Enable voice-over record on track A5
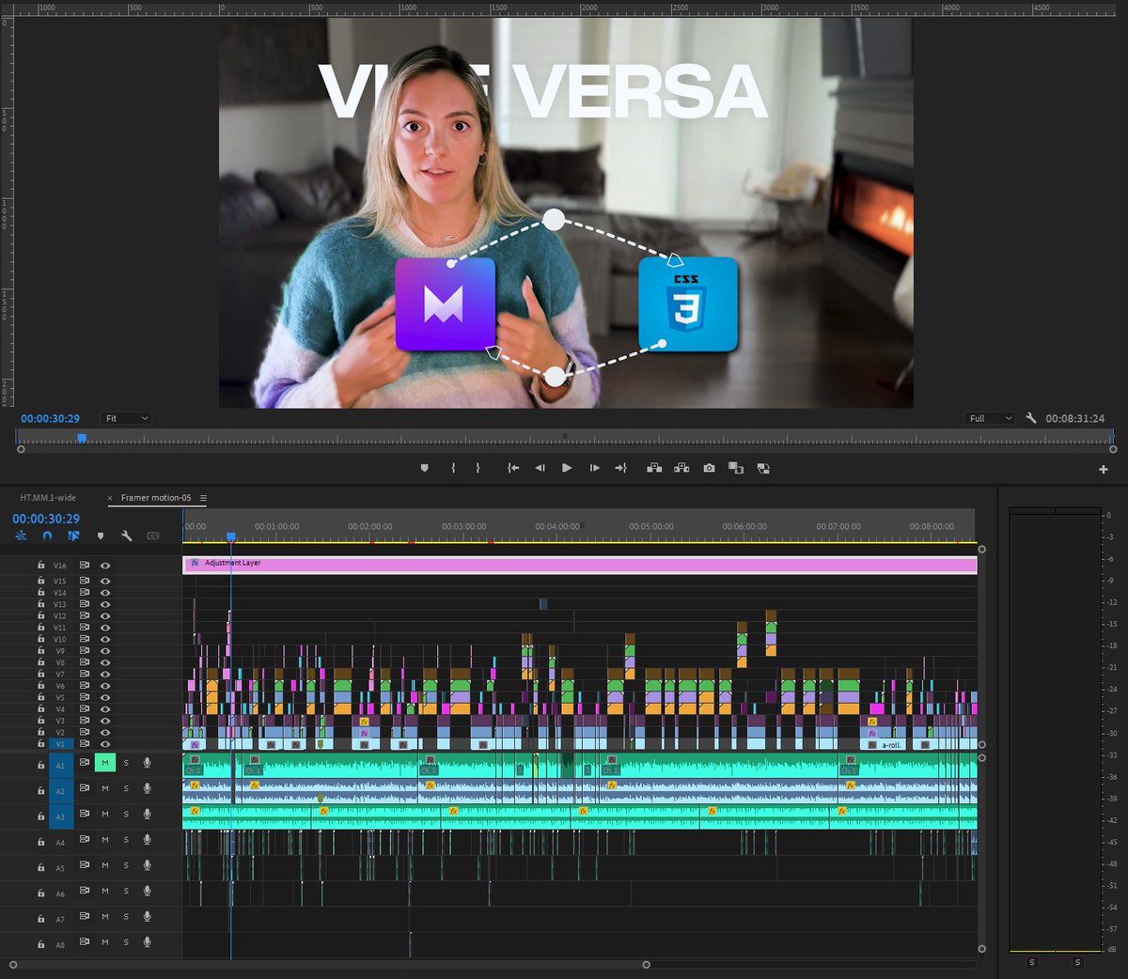Image resolution: width=1128 pixels, height=979 pixels. point(147,865)
